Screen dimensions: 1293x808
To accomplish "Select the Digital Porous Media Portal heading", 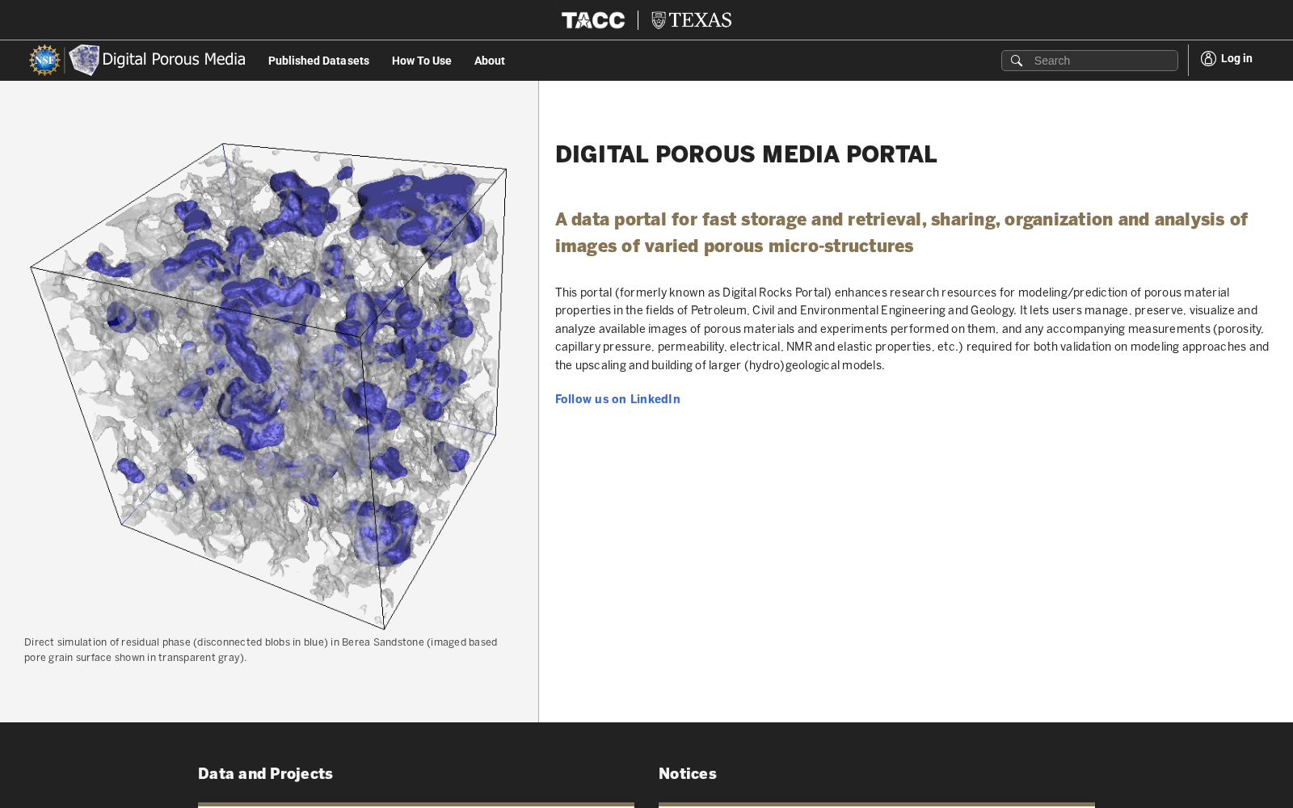I will (746, 154).
